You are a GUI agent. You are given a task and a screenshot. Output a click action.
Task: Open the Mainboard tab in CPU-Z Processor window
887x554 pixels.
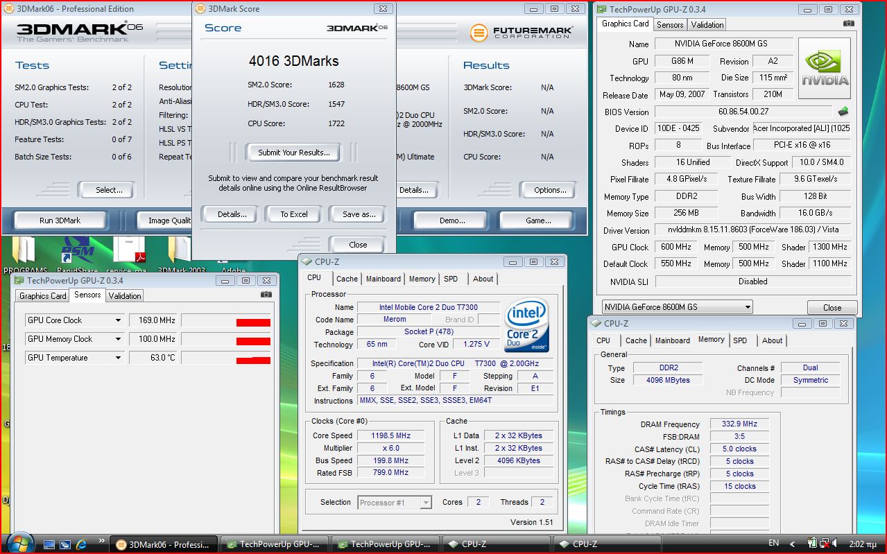coord(384,279)
